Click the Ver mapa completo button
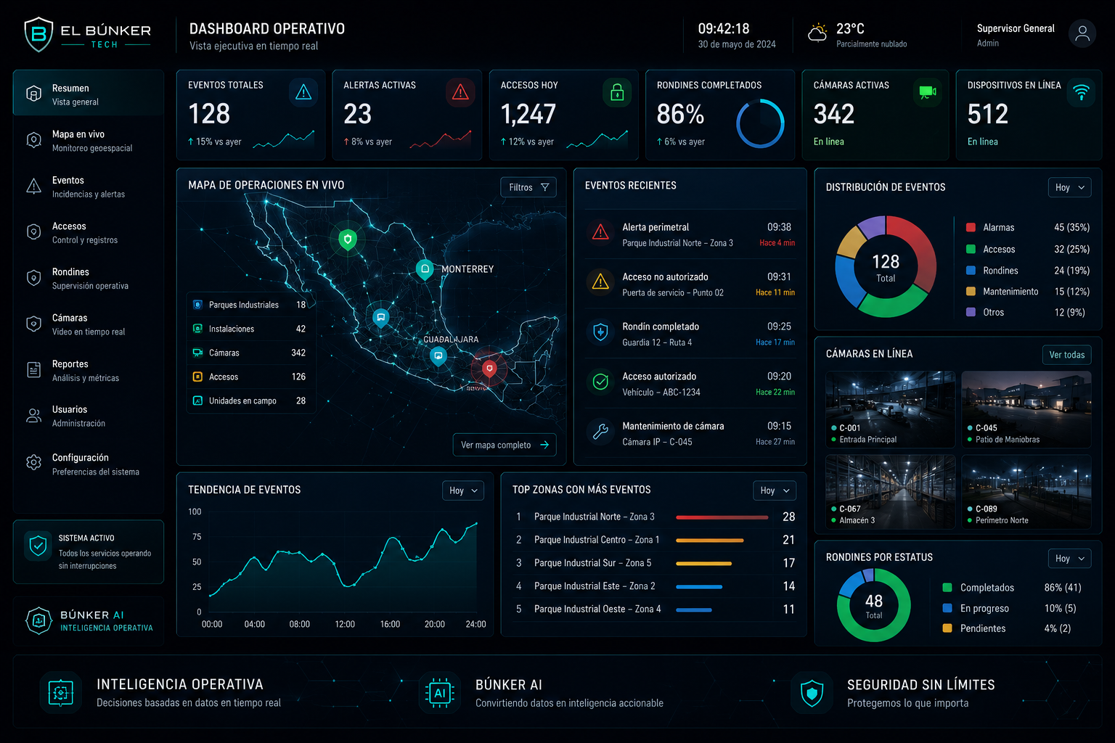The width and height of the screenshot is (1115, 743). (x=505, y=445)
